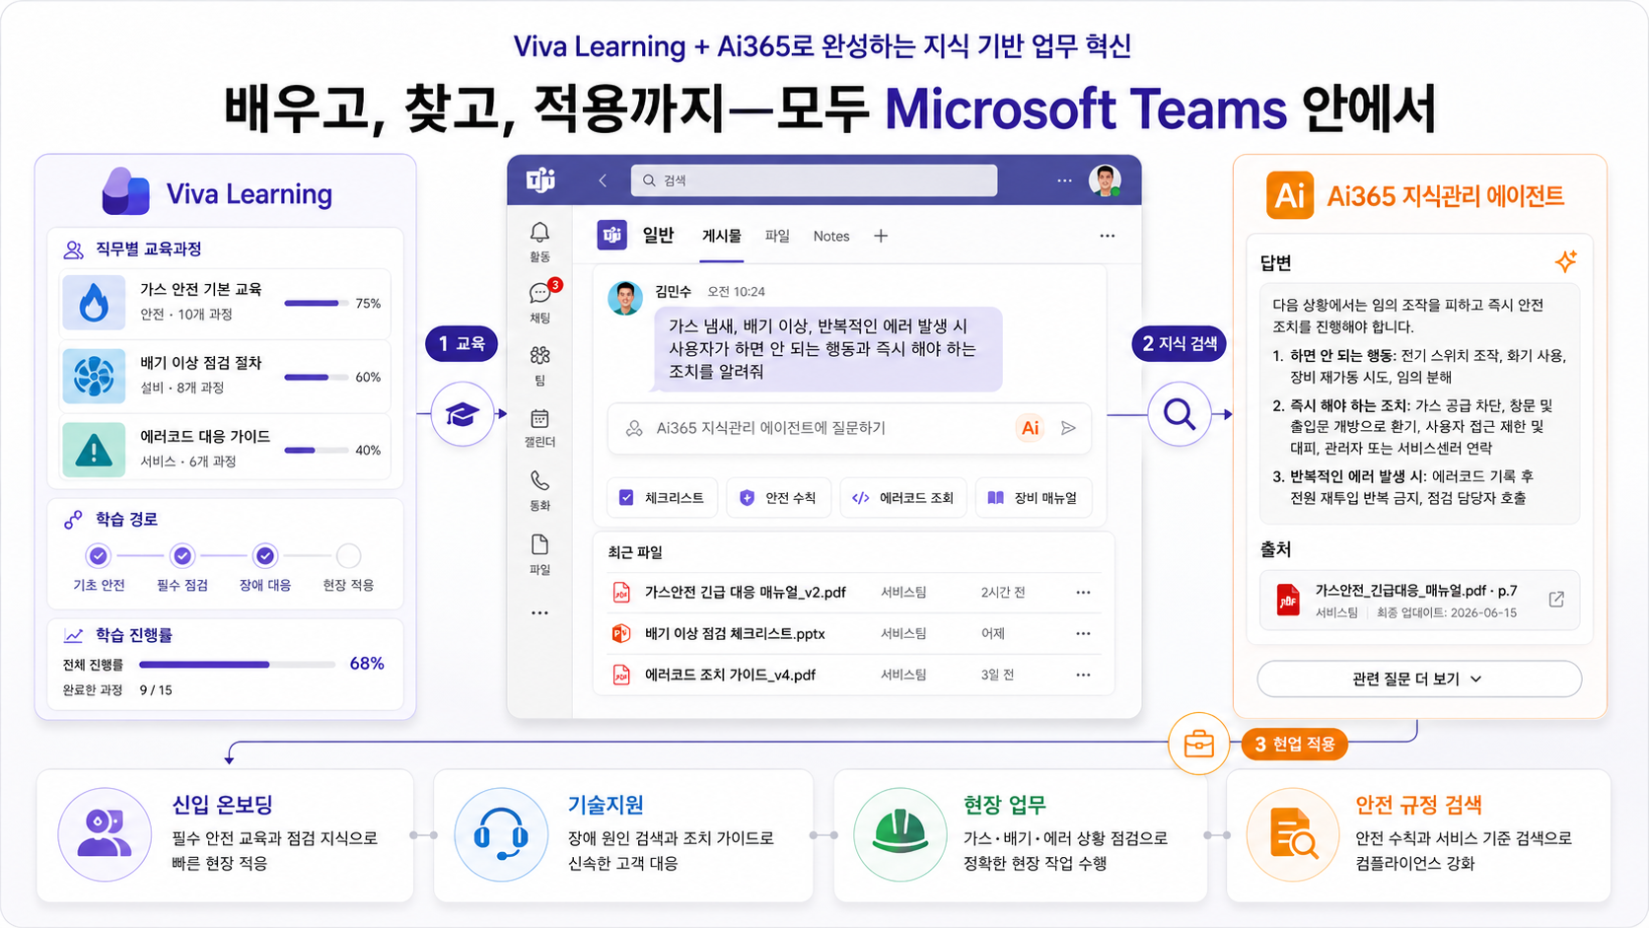Viewport: 1649px width, 928px height.
Task: Select 김민수's message about 가스 냄새
Action: 828,349
